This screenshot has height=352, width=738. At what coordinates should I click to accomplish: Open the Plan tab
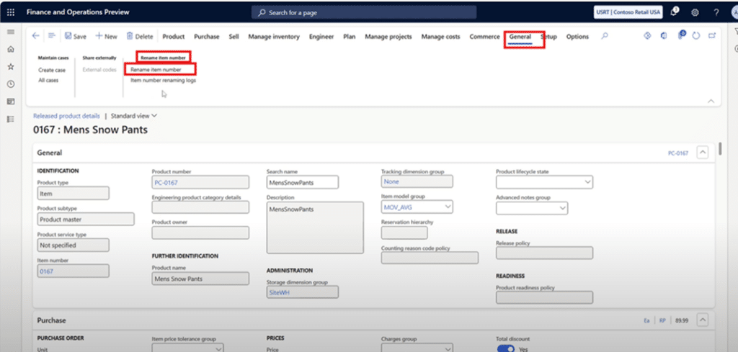pyautogui.click(x=350, y=37)
